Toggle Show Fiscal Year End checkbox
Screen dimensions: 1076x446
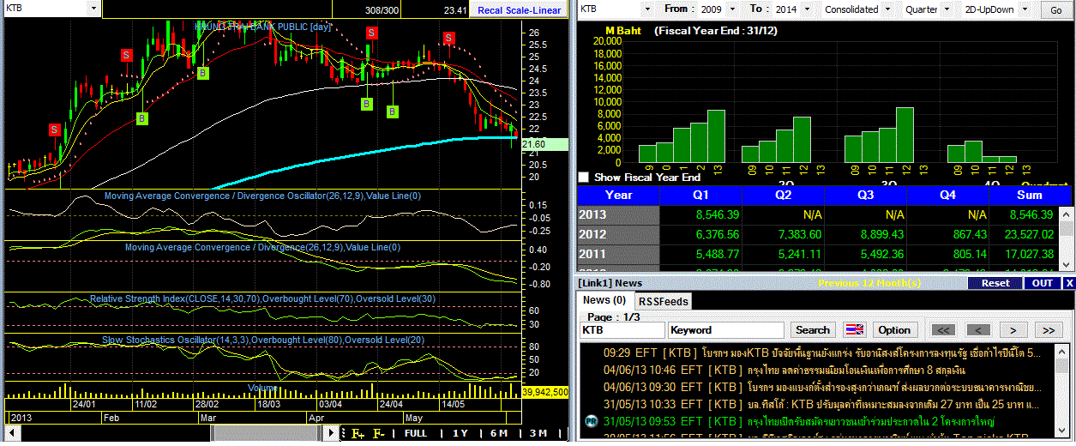pyautogui.click(x=584, y=178)
